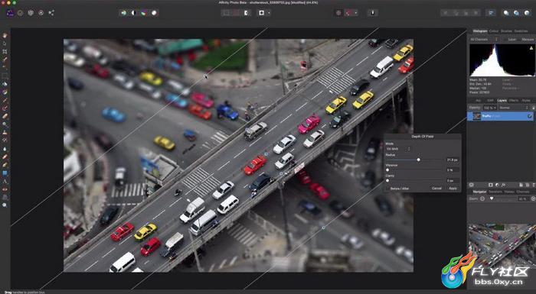Image resolution: width=536 pixels, height=294 pixels.
Task: Click the Navigator zoom slider handle
Action: coord(492,199)
